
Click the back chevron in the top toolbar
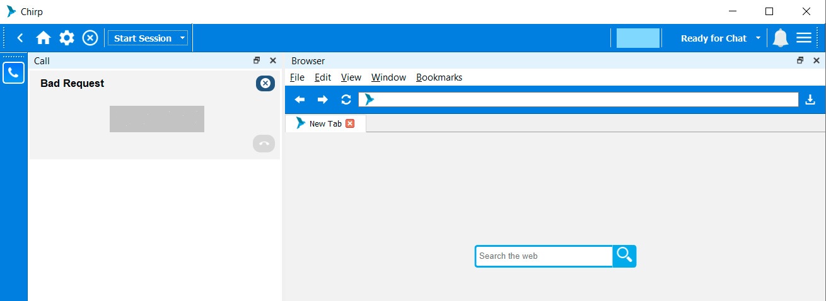click(20, 38)
